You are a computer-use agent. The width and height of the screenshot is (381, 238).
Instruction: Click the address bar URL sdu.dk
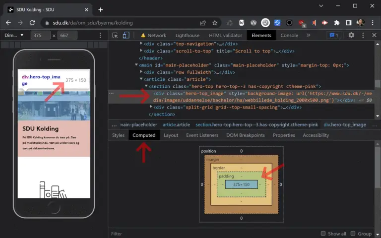pyautogui.click(x=93, y=23)
